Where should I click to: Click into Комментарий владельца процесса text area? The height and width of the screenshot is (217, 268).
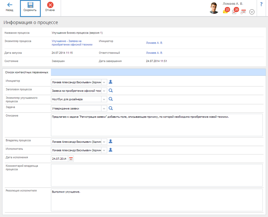tap(157, 175)
